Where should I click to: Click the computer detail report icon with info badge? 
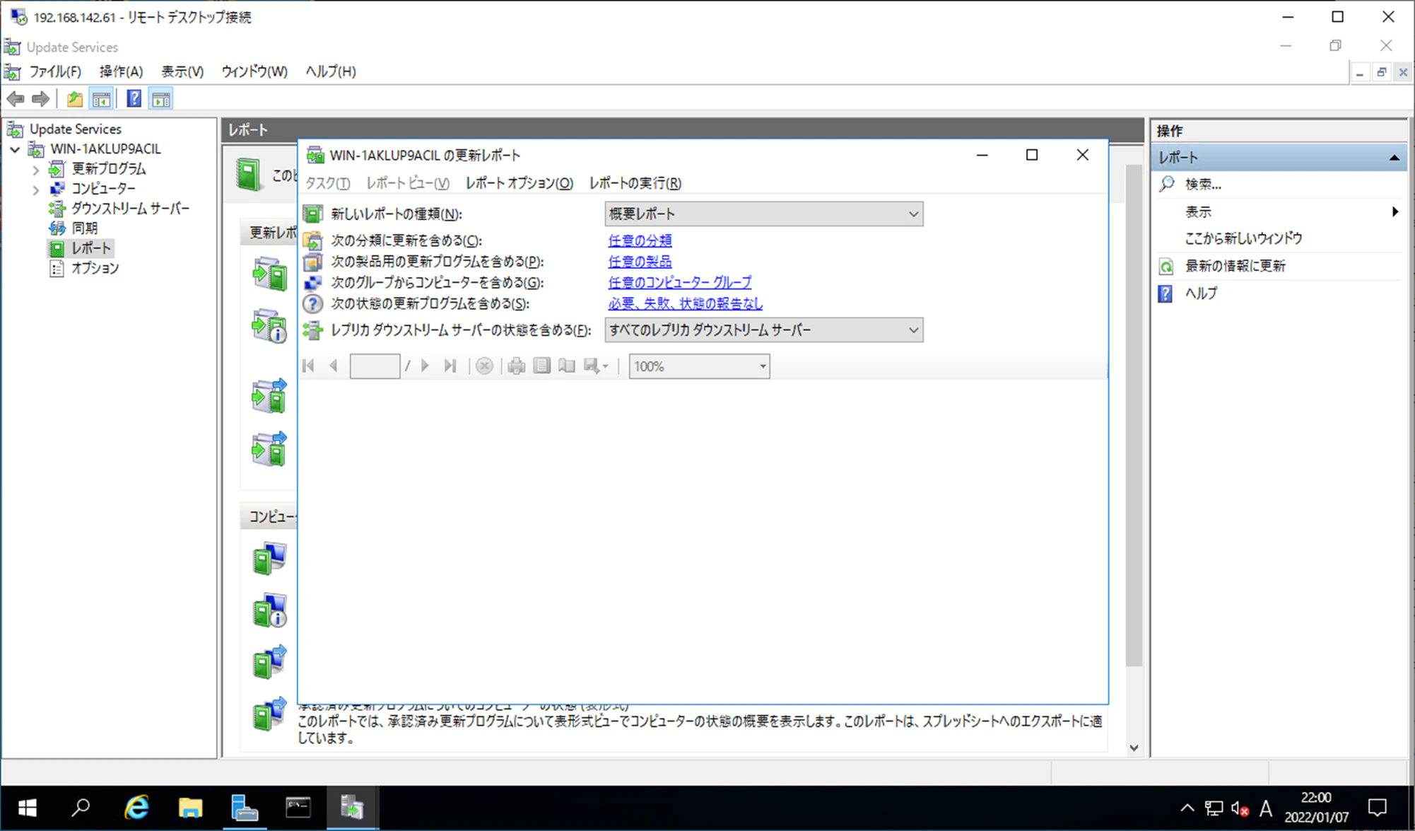(270, 610)
